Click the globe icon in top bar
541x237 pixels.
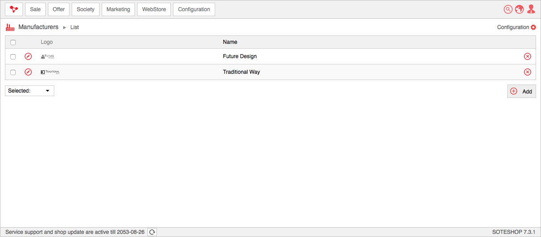tap(519, 9)
